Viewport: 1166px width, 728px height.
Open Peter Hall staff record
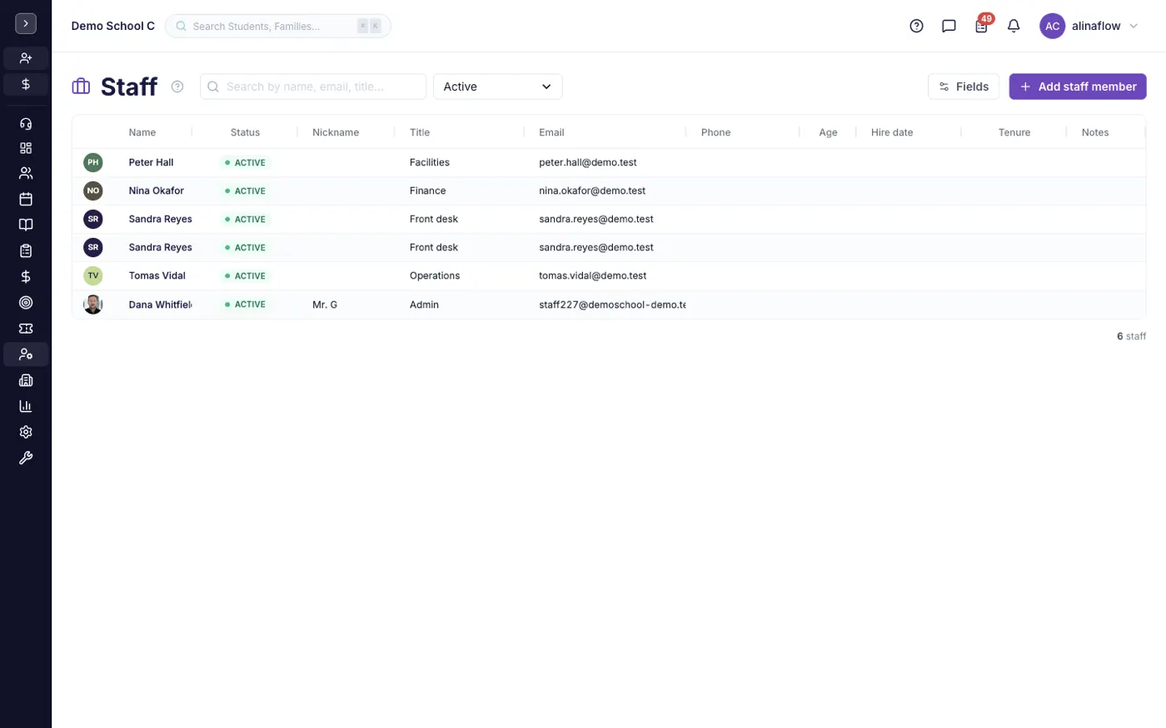pos(151,162)
